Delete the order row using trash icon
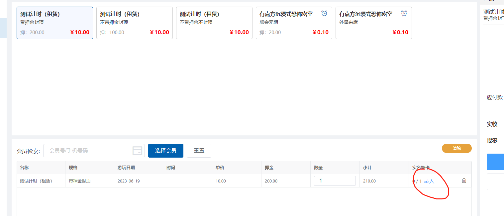This screenshot has width=504, height=216. point(464,181)
